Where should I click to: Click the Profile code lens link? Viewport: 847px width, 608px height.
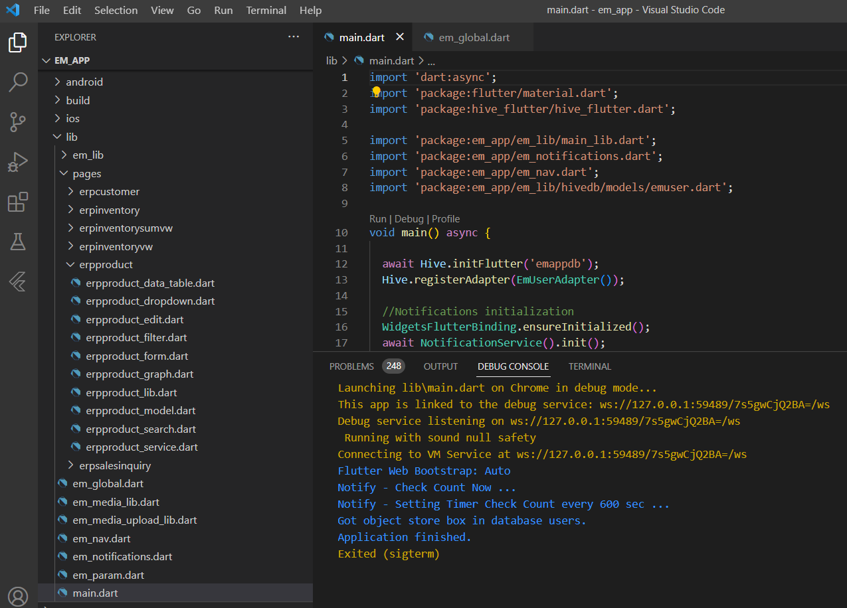(x=446, y=218)
